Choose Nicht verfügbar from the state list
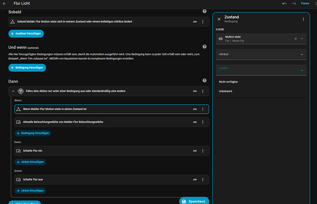This screenshot has width=317, height=204. coord(261,82)
